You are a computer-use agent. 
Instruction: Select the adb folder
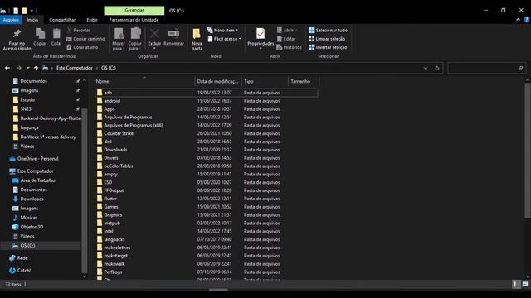(206, 93)
